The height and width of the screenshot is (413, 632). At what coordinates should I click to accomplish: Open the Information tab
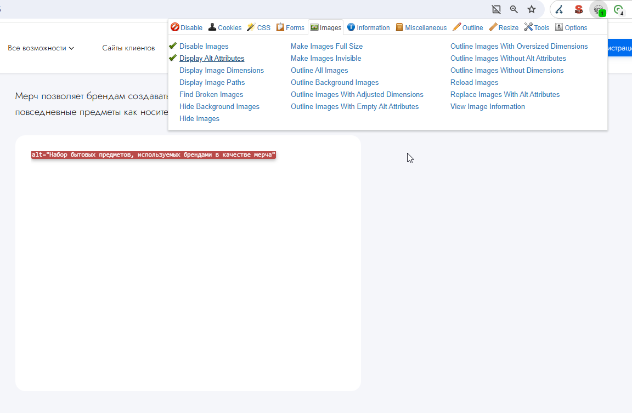coord(369,27)
